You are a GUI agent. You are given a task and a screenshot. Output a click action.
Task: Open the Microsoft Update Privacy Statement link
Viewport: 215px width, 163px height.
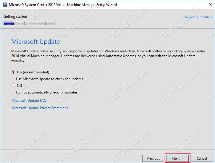[40, 108]
